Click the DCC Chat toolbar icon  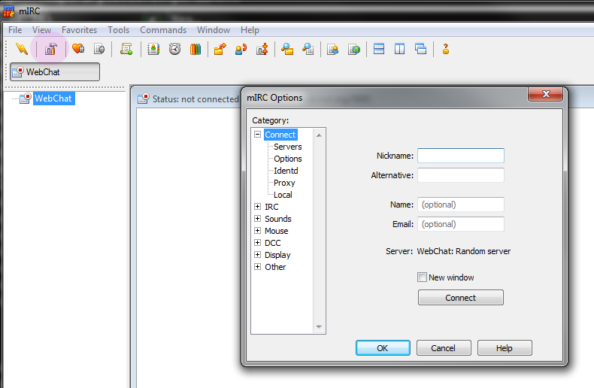click(241, 49)
